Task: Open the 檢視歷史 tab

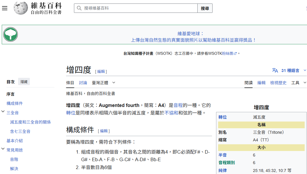Action: click(278, 83)
